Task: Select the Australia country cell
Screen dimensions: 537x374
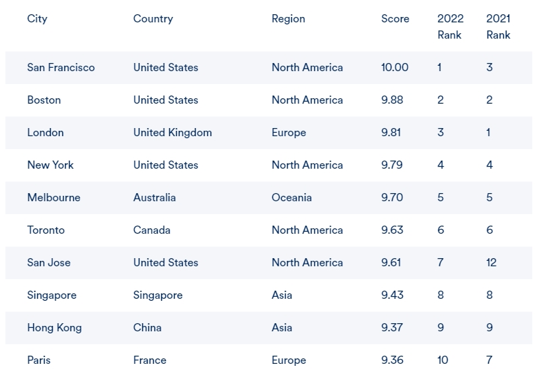Action: 154,198
